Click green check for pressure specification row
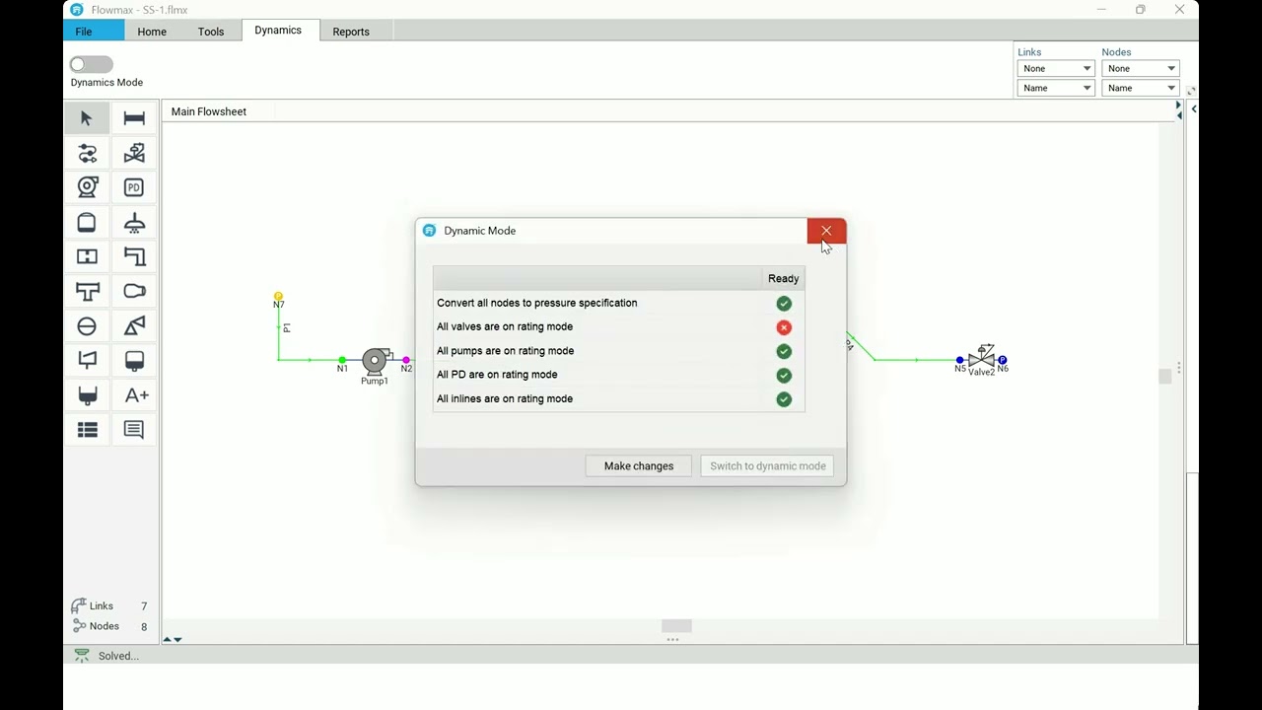The height and width of the screenshot is (710, 1262). pos(784,304)
